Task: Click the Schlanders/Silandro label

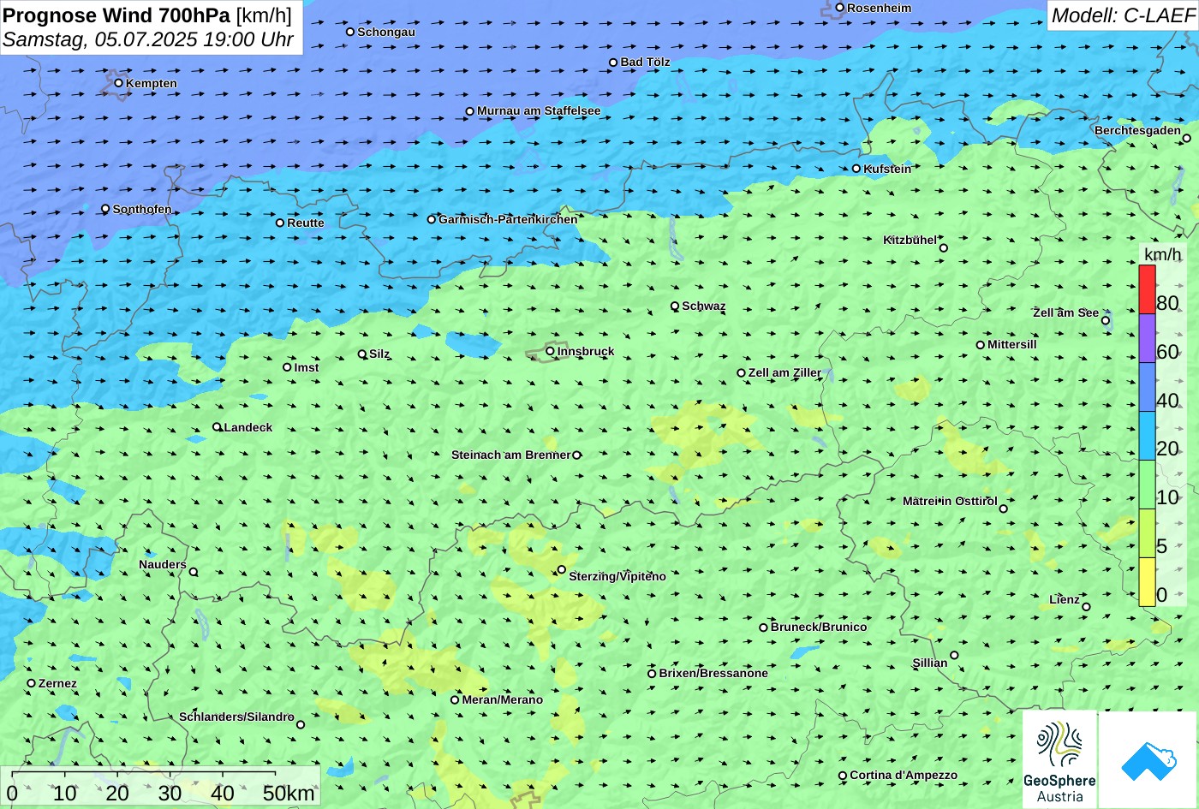Action: 236,717
